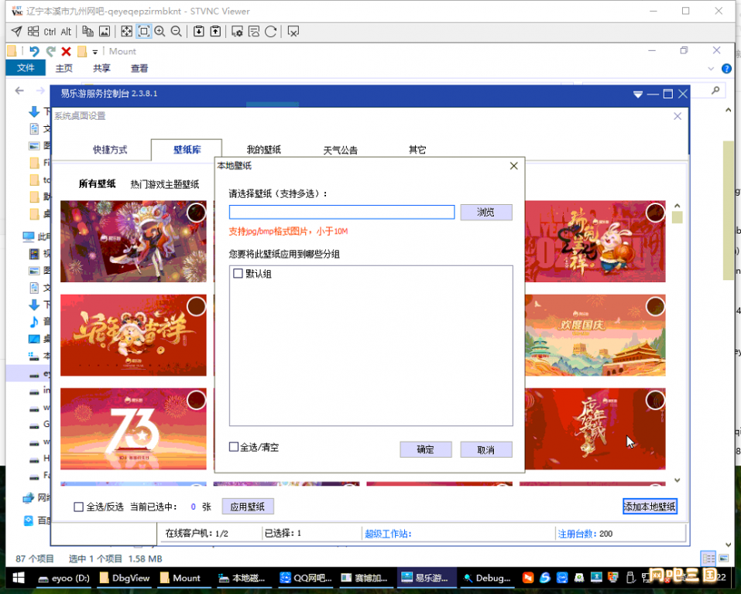This screenshot has width=741, height=594.
Task: Toggle the Ctrl key button in VNC toolbar
Action: tap(50, 32)
